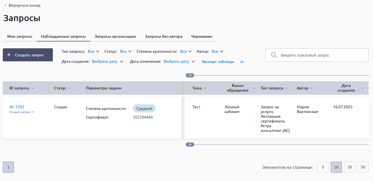This screenshot has height=181, width=373.
Task: Open the Степень критичности filter dropdown
Action: point(186,51)
